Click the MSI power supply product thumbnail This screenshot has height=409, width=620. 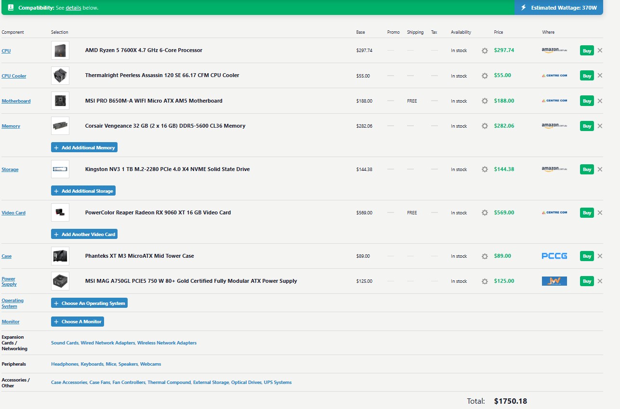(x=60, y=281)
